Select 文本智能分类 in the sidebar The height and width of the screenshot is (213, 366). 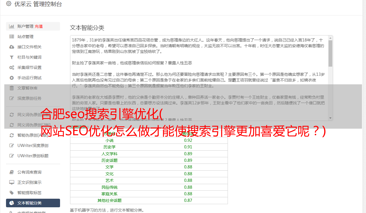coord(33,203)
